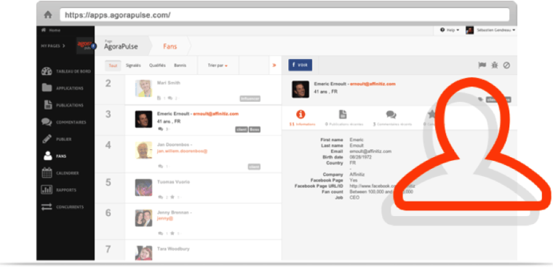Click the AgoraPulse breadcrumb
The image size is (553, 267).
(x=121, y=46)
